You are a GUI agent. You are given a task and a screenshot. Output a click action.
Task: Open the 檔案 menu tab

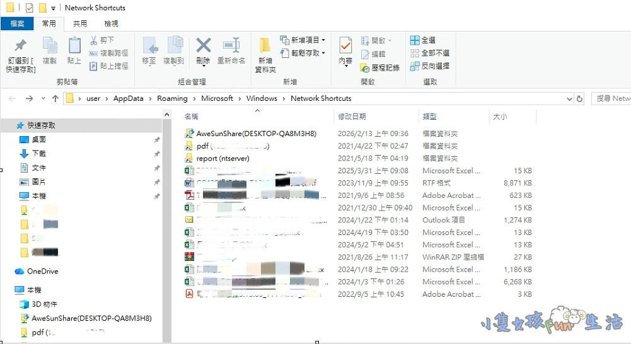[x=17, y=24]
